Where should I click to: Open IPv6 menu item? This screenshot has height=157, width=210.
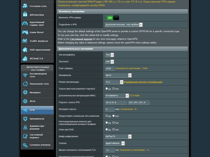click(37, 101)
